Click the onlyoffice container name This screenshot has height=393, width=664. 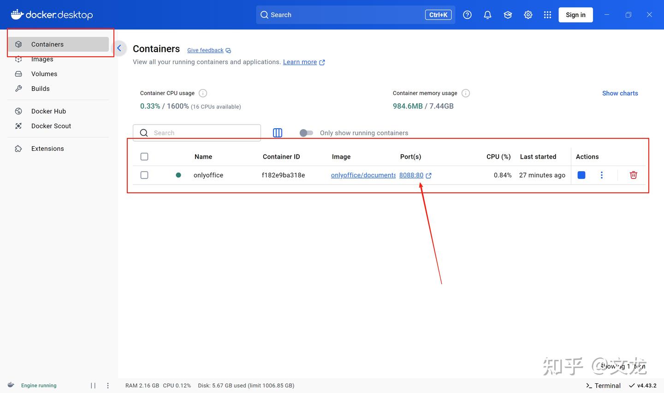[208, 175]
